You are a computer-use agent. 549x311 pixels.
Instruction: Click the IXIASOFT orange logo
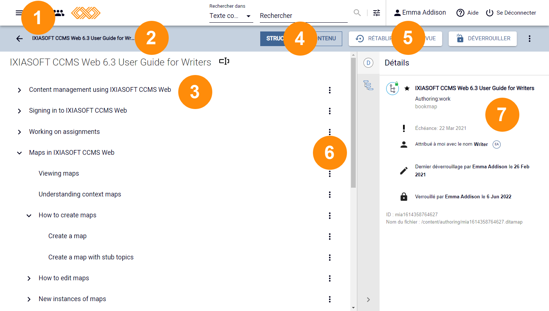(86, 13)
